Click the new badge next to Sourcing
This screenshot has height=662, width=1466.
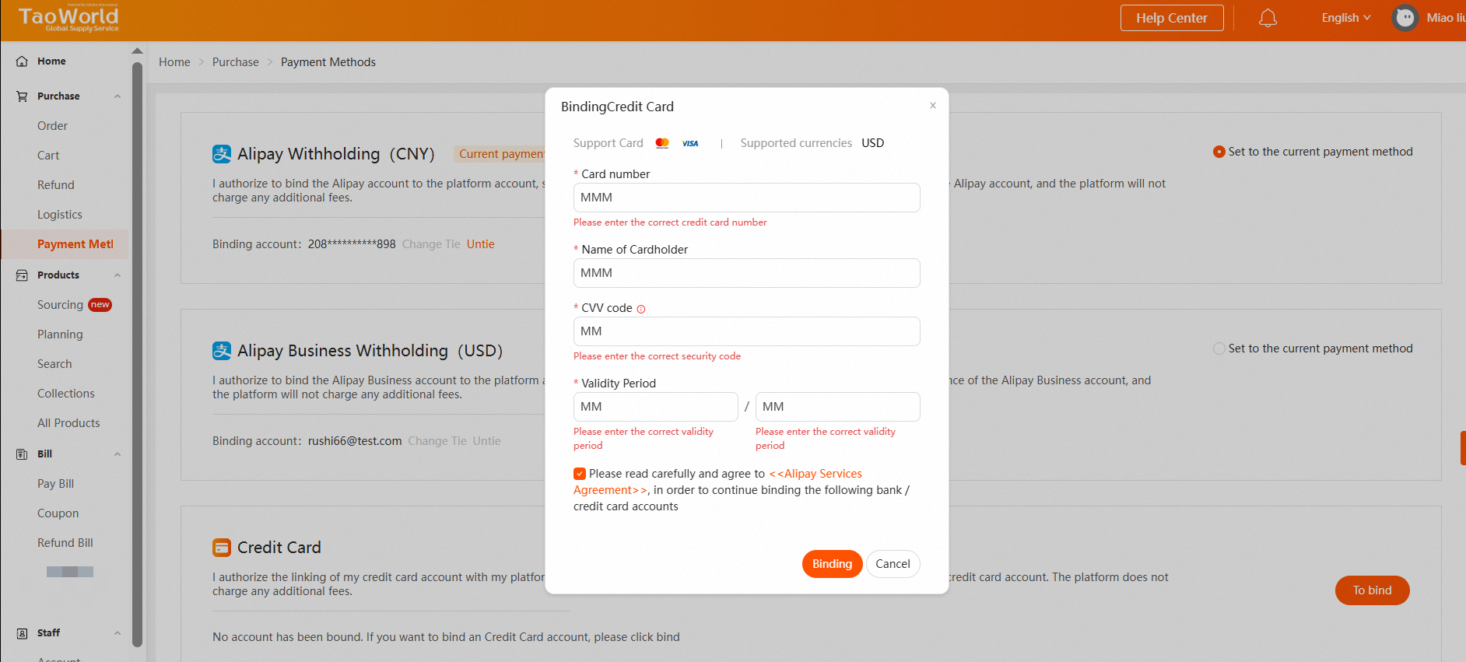(100, 305)
